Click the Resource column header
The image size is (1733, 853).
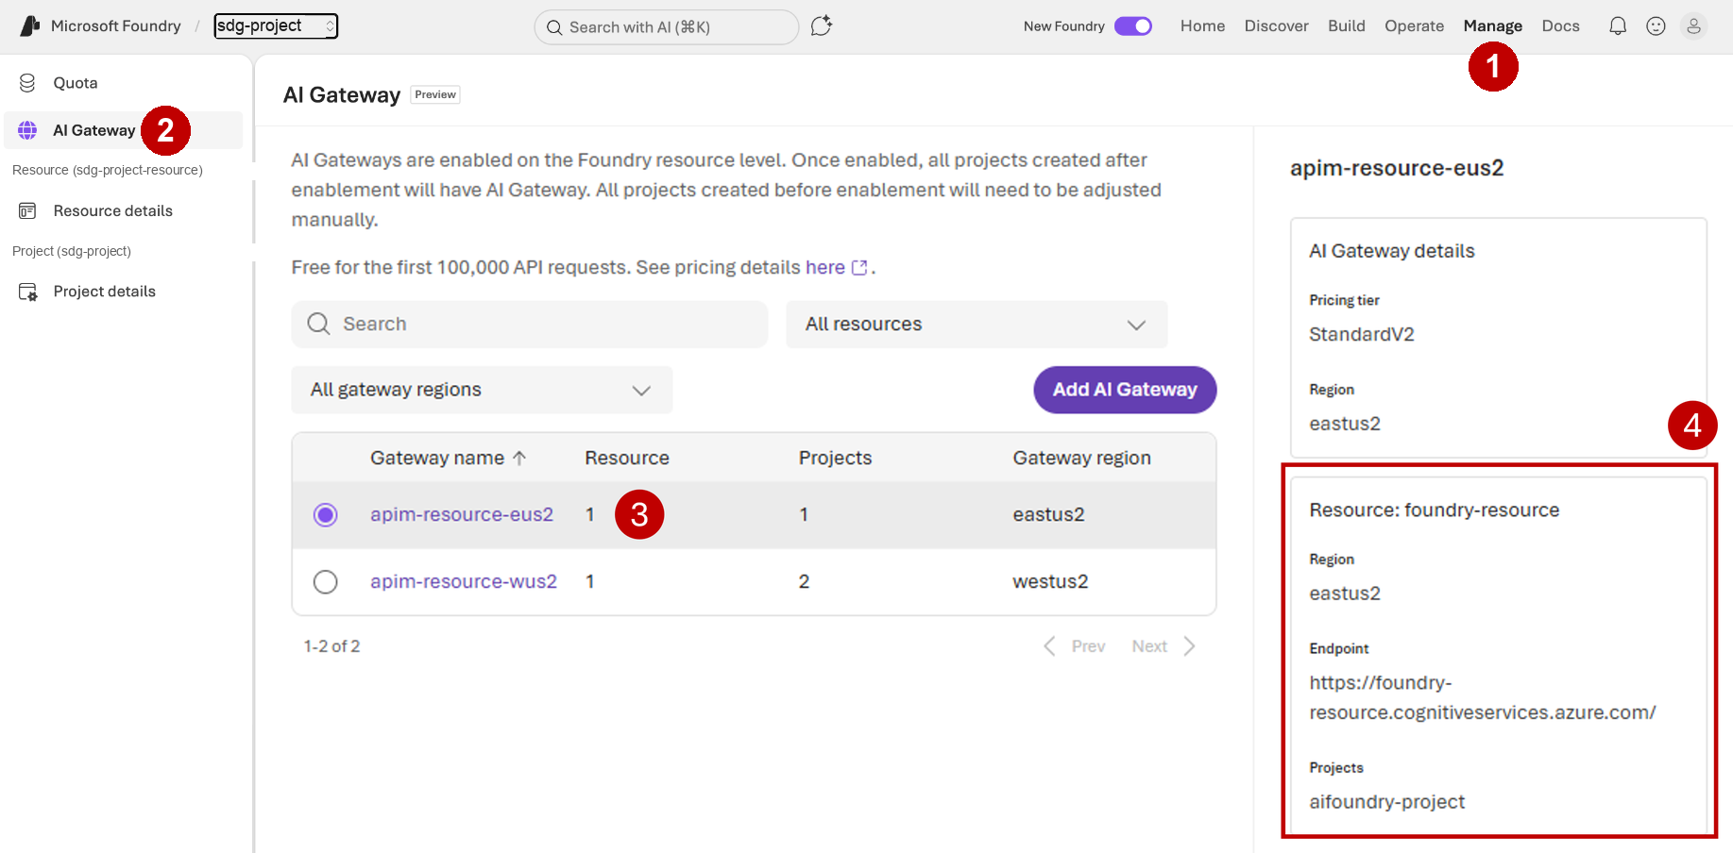coord(627,459)
